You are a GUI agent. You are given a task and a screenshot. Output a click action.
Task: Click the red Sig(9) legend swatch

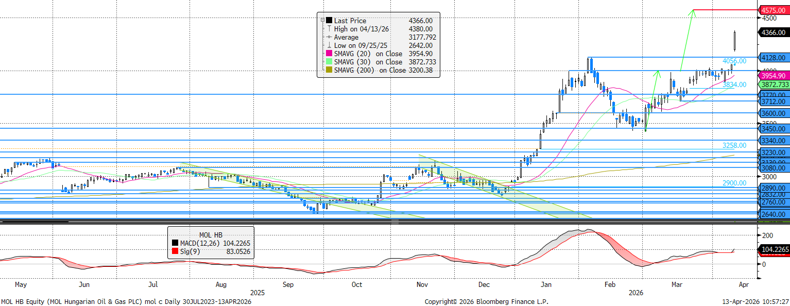(176, 251)
